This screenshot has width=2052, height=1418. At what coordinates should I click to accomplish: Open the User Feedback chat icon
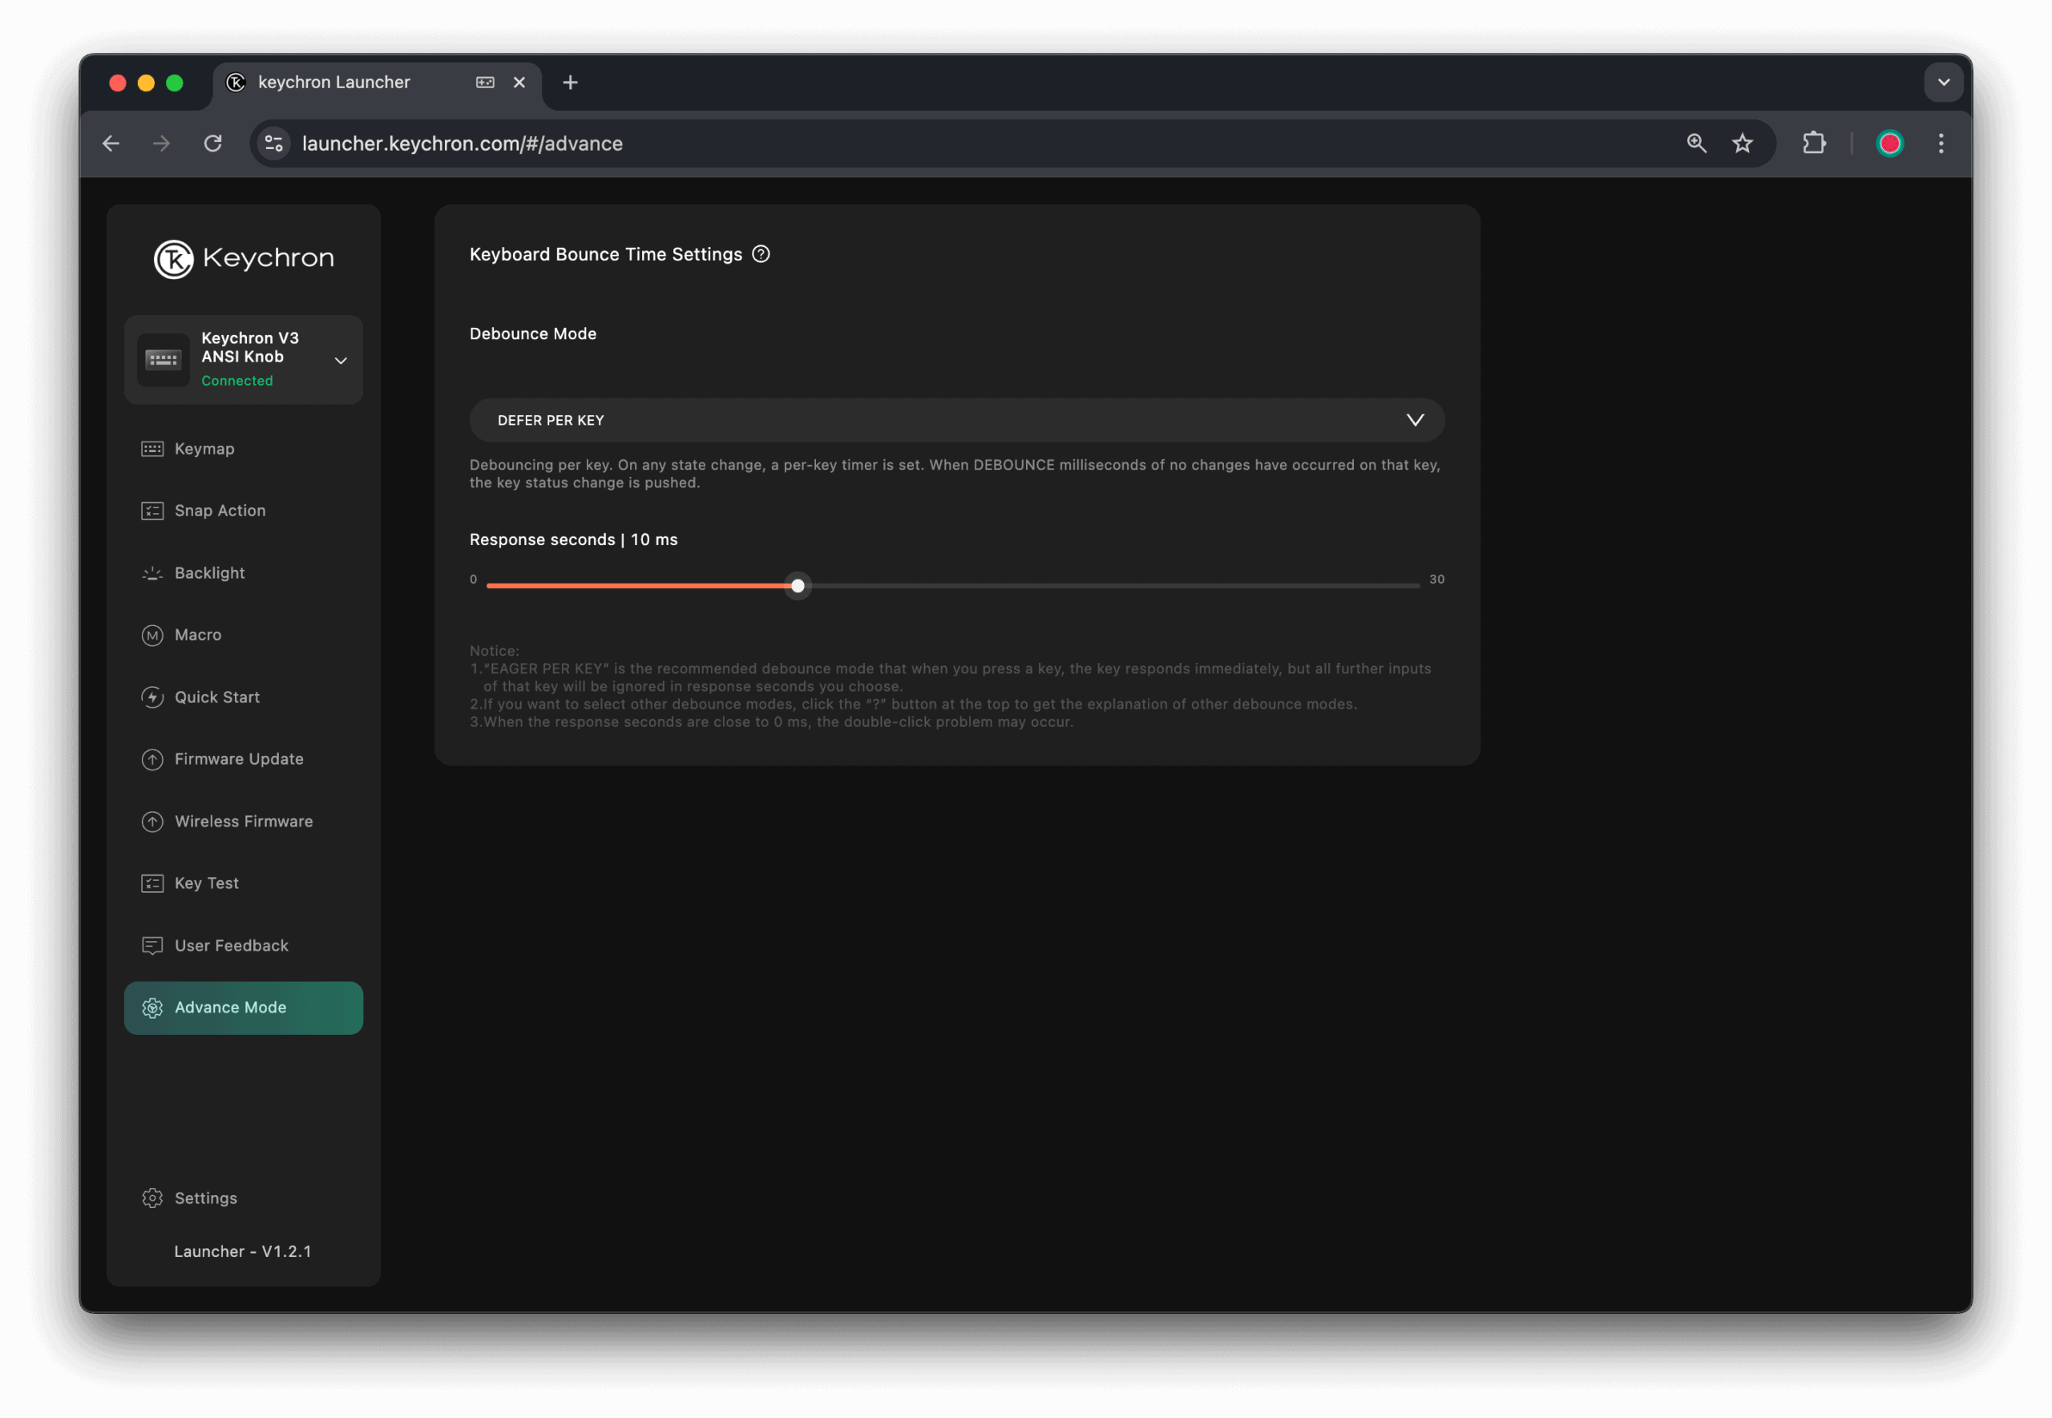pos(153,945)
